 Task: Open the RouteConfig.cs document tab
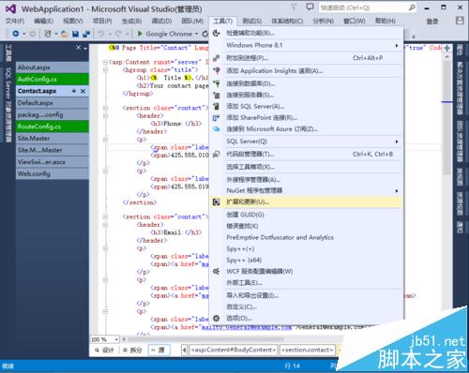(53, 127)
